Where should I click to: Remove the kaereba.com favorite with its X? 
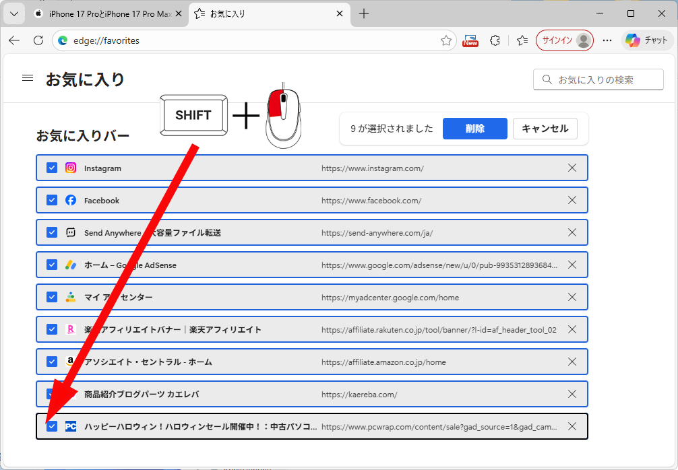point(572,394)
